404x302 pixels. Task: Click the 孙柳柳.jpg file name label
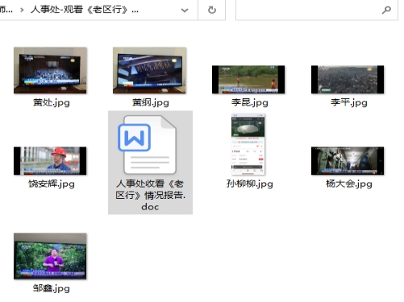coord(249,184)
